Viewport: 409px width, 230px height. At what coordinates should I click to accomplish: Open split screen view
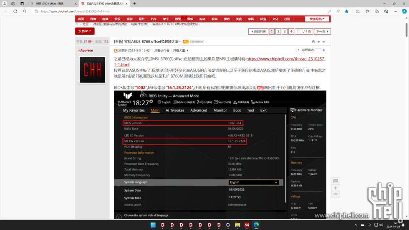click(358, 11)
